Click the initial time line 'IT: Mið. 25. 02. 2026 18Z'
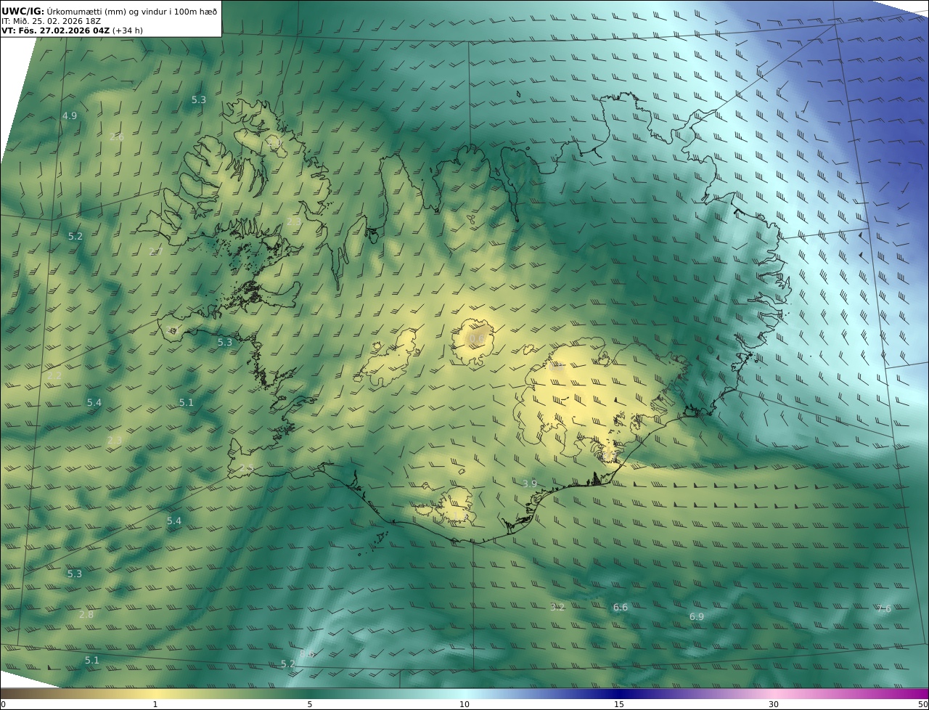929x710 pixels. pyautogui.click(x=52, y=21)
